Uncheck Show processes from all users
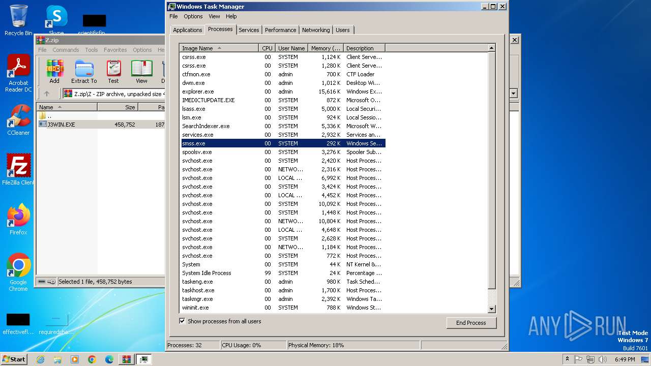This screenshot has width=651, height=366. (x=182, y=321)
